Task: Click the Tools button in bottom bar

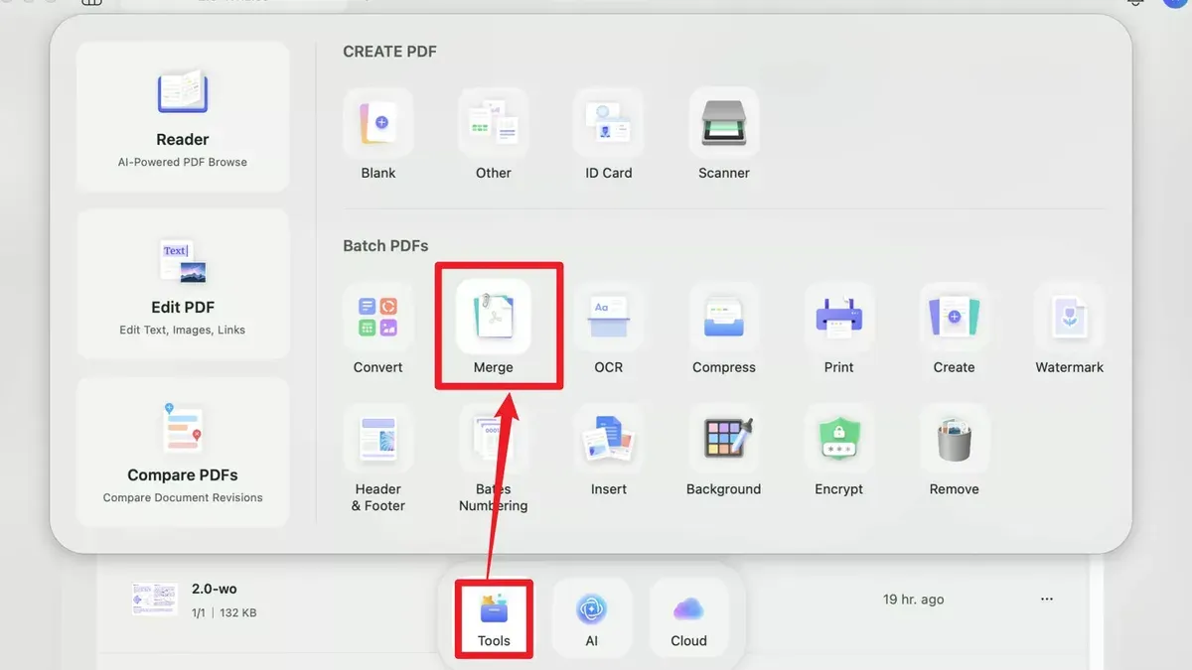Action: click(x=494, y=618)
